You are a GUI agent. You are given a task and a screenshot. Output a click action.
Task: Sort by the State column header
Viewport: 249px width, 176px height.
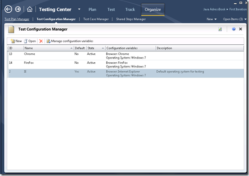(95, 48)
